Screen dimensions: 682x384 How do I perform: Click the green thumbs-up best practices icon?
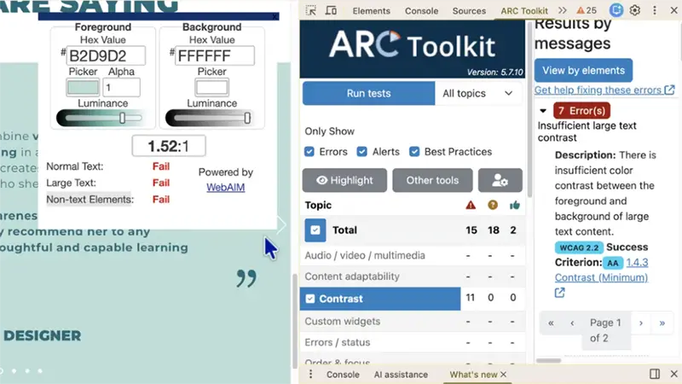pos(515,205)
